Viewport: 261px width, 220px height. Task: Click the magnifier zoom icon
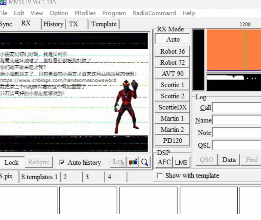pyautogui.click(x=144, y=162)
